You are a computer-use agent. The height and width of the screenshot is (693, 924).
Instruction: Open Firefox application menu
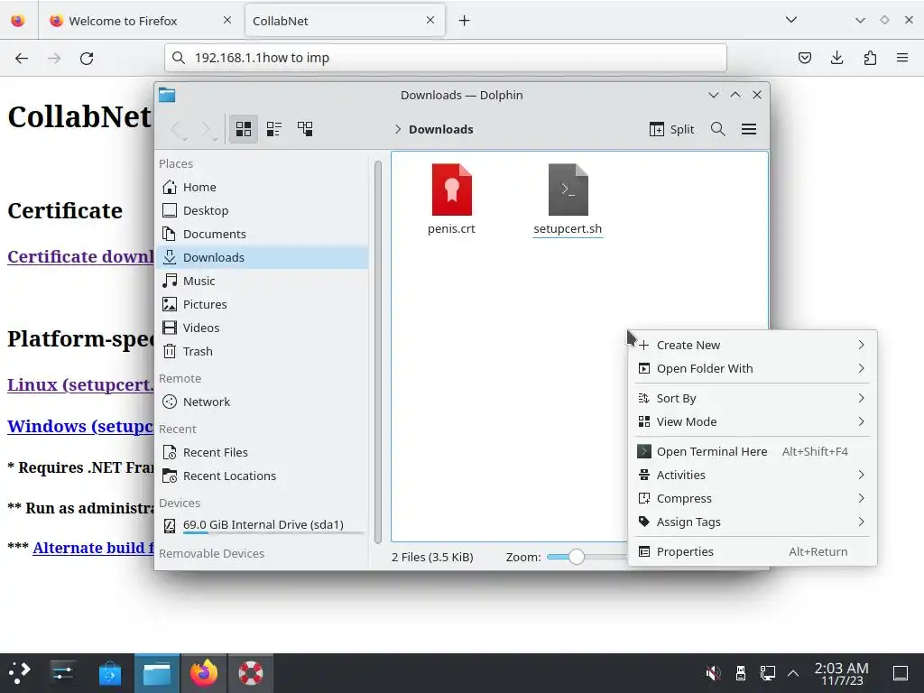click(x=902, y=58)
